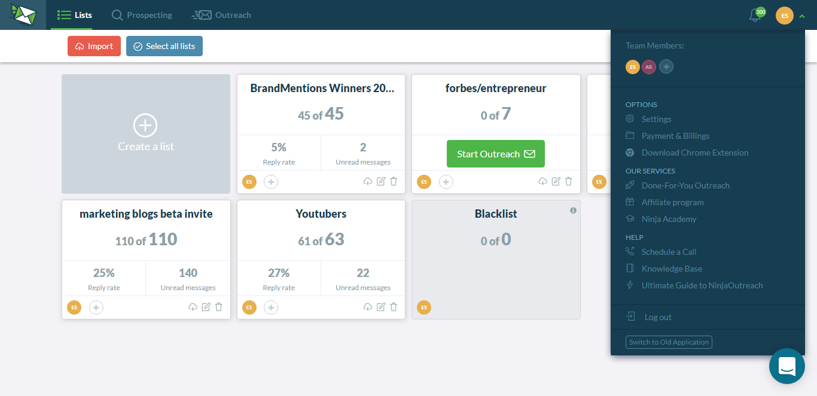Add member plus icon on marketing blogs card
Viewport: 817px width, 396px height.
[x=96, y=307]
